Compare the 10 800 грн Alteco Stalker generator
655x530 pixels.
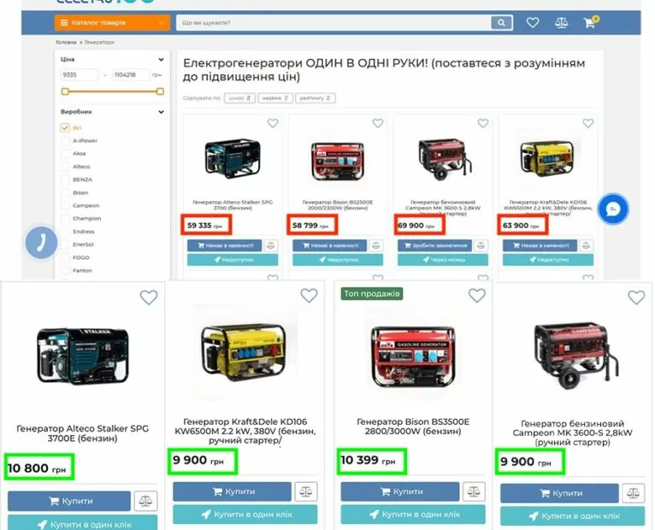click(x=145, y=500)
